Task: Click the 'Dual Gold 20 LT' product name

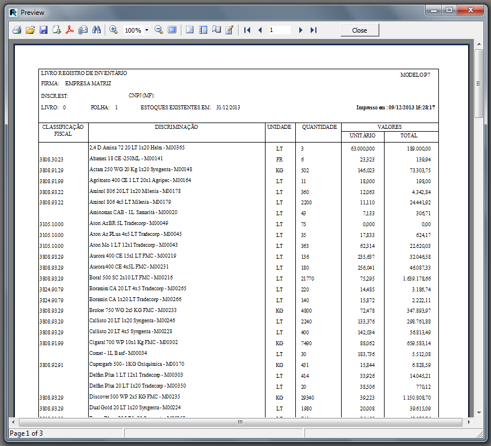Action: [x=135, y=408]
